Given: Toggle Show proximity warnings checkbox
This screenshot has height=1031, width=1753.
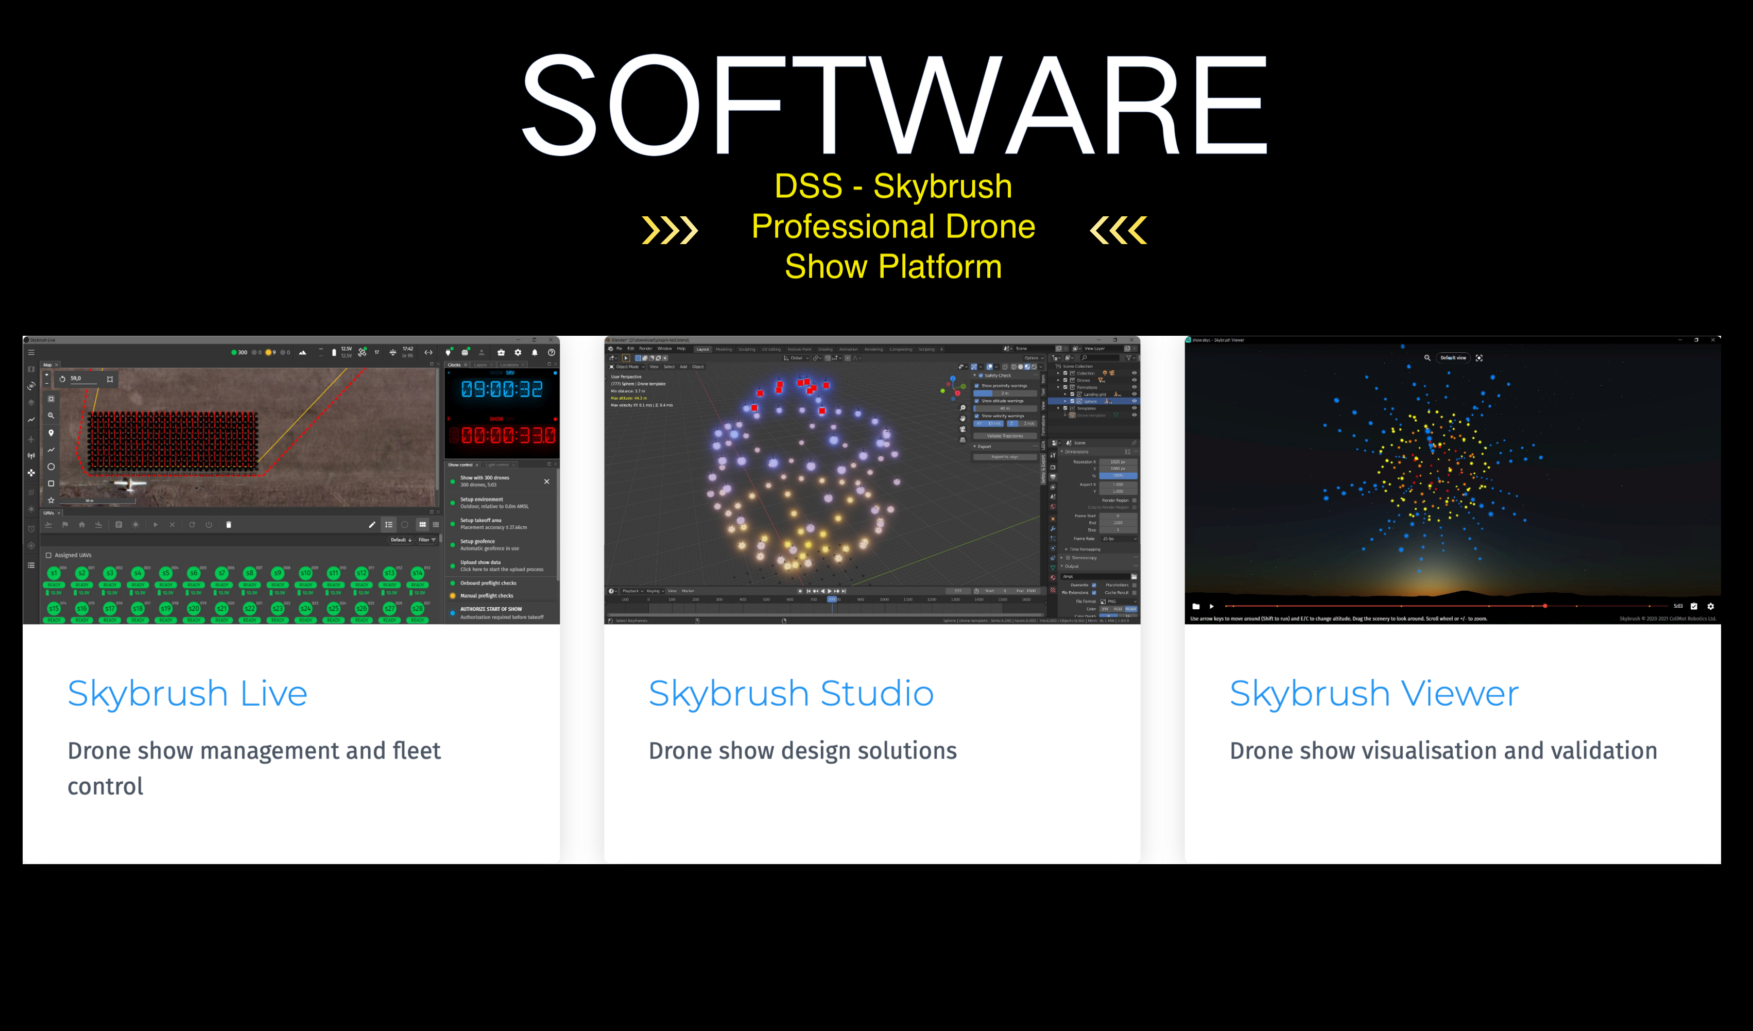Looking at the screenshot, I should 977,385.
